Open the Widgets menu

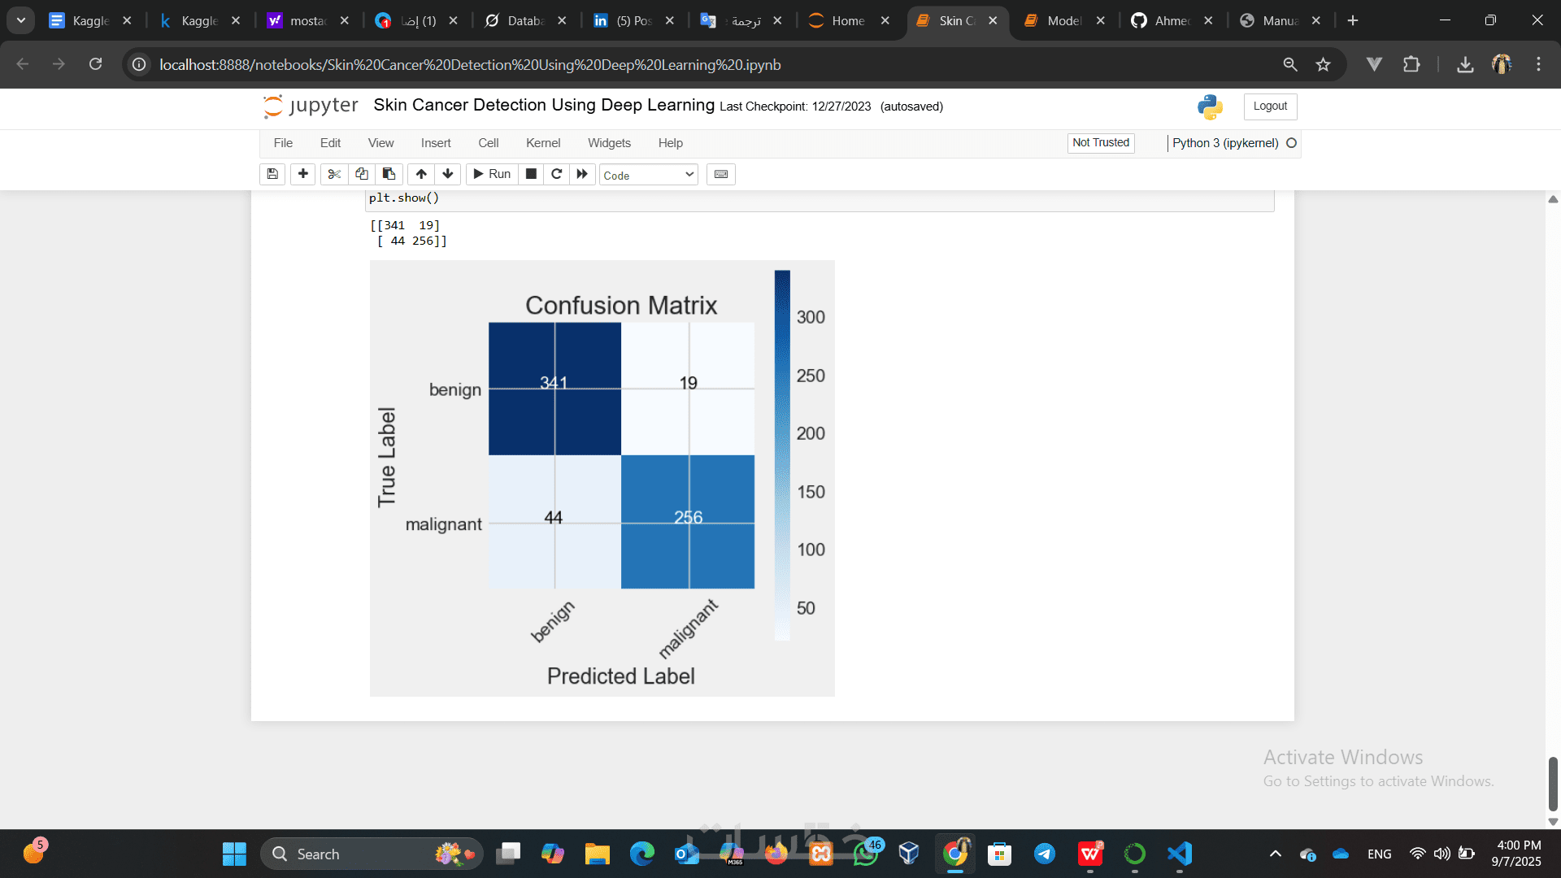[x=609, y=143]
